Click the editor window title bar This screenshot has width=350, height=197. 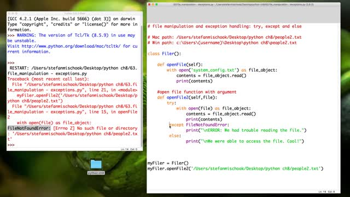pos(243,4)
